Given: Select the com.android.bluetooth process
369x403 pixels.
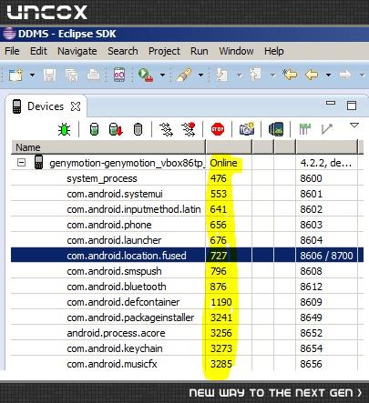Looking at the screenshot, I should tap(187, 287).
